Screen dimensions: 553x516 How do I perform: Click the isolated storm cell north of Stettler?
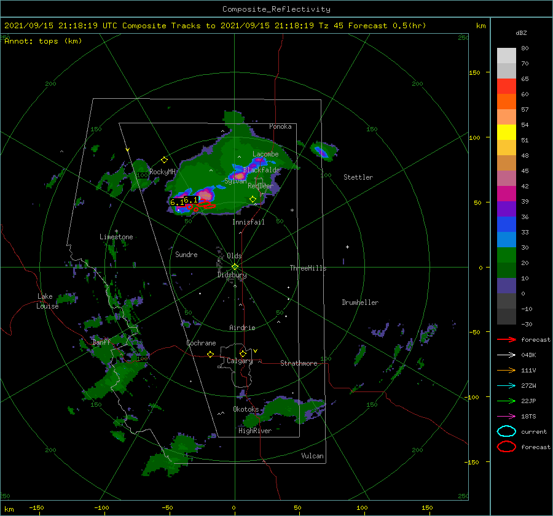click(x=323, y=152)
